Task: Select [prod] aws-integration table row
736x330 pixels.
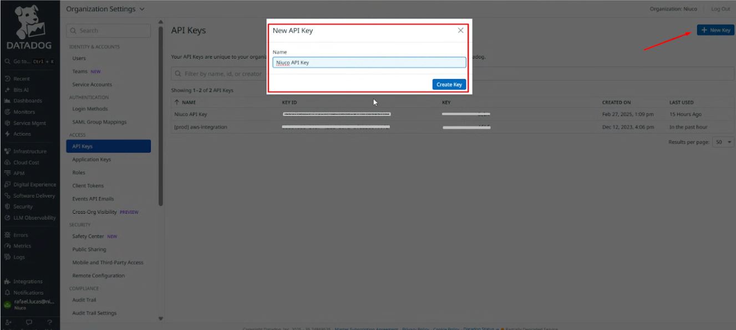Action: point(452,127)
